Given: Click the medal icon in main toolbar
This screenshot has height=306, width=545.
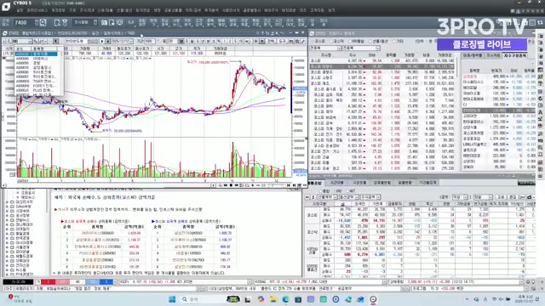Looking at the screenshot, I should click(x=65, y=23).
